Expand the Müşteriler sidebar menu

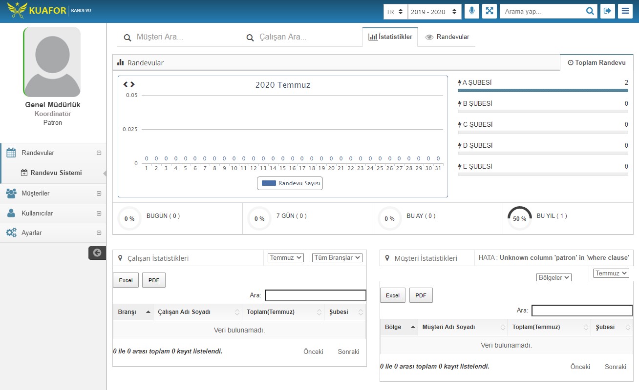coord(99,193)
